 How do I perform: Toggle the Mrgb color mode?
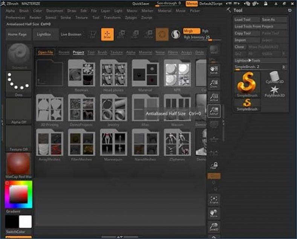click(191, 31)
